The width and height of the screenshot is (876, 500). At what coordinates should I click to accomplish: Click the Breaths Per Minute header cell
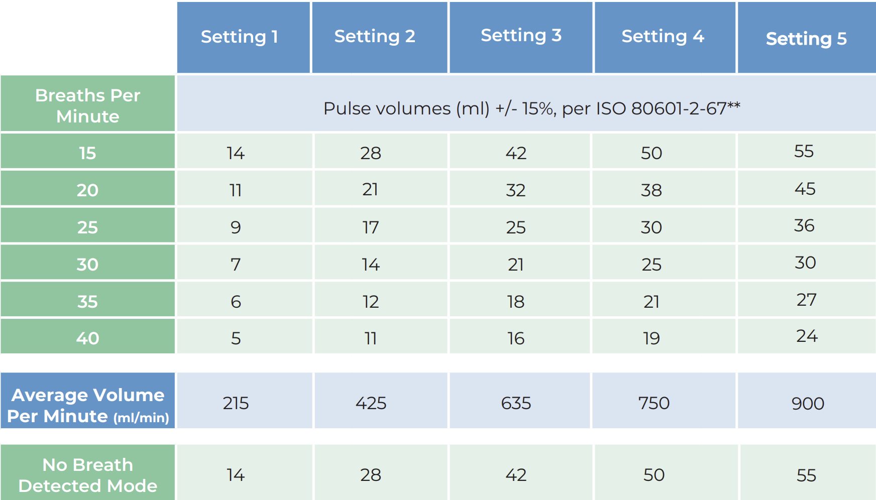[x=88, y=105]
